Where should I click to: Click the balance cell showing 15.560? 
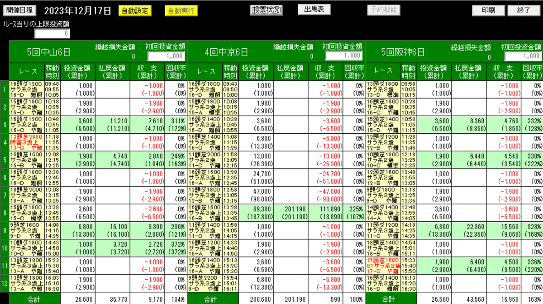tap(504, 230)
